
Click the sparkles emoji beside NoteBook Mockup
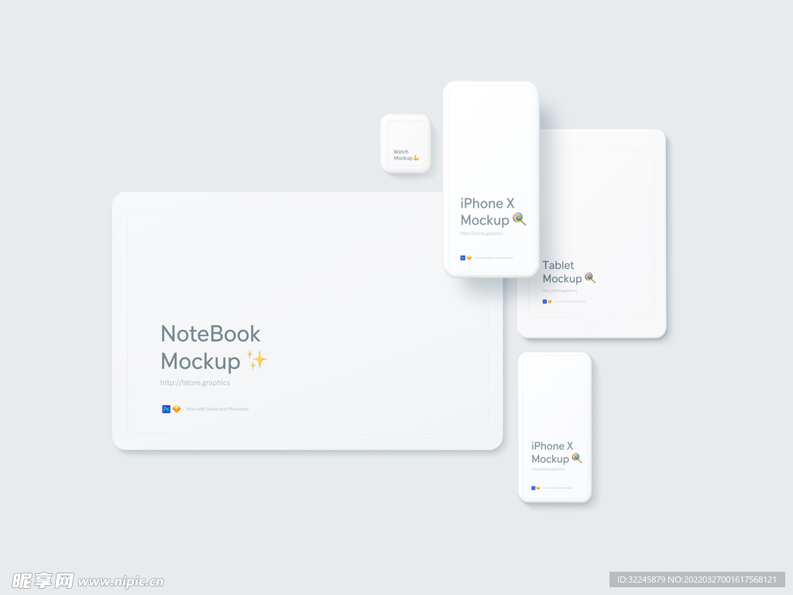point(256,359)
